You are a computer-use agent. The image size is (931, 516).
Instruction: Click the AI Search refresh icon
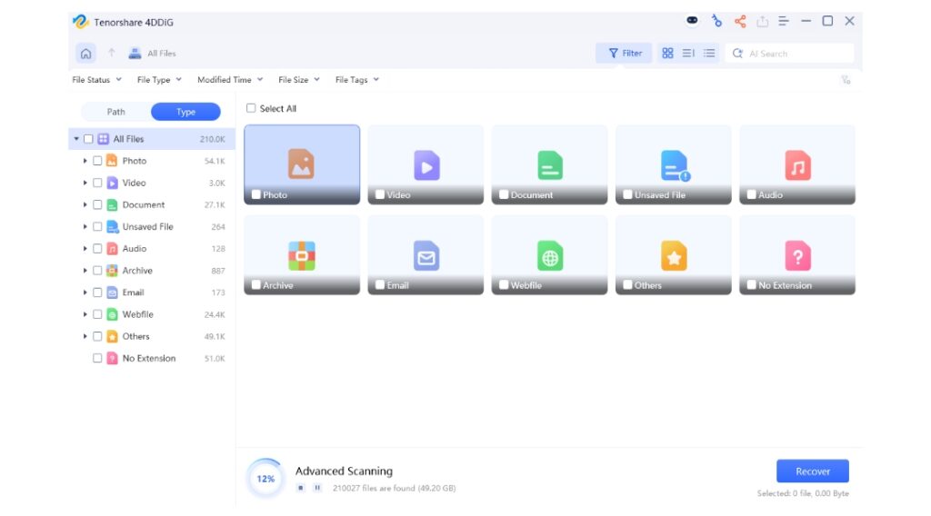(x=737, y=54)
